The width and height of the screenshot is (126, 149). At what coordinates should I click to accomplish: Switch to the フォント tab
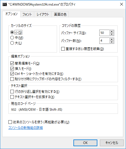[x=27, y=15]
